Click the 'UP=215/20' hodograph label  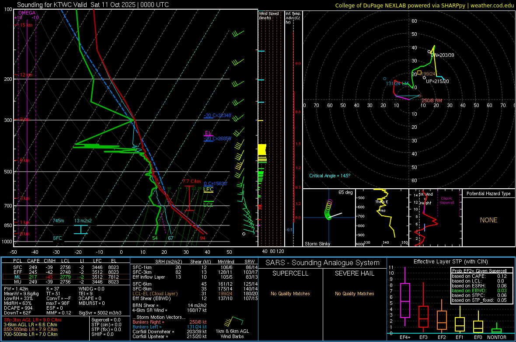437,81
